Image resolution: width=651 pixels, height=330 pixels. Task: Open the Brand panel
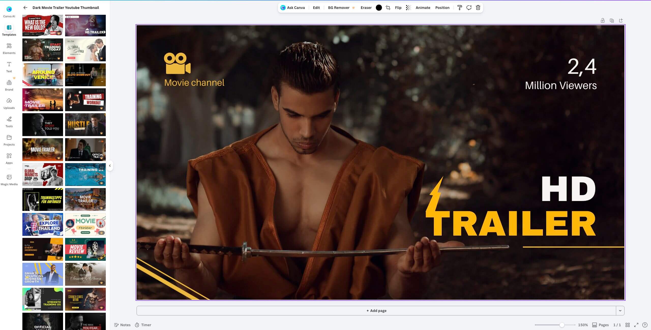click(x=9, y=85)
